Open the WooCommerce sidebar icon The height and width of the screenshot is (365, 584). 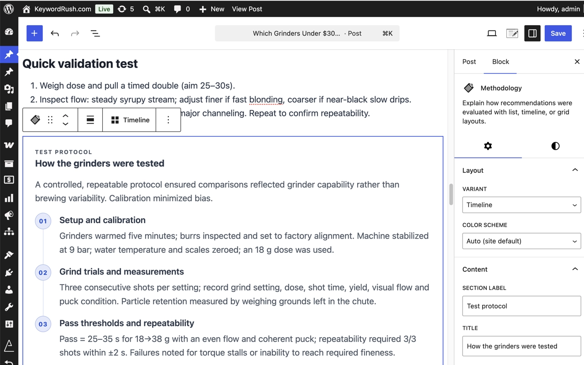tap(9, 145)
